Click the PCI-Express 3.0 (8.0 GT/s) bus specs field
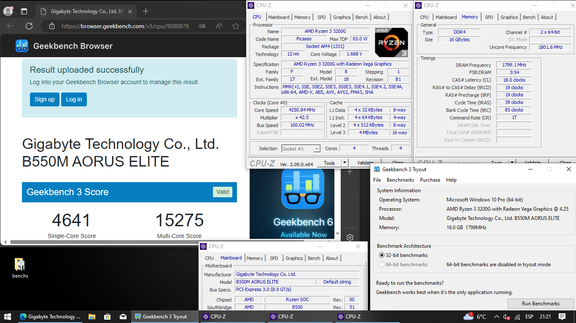The width and height of the screenshot is (576, 323). [297, 289]
